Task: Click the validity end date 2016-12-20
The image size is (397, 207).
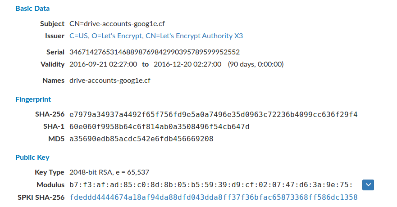Action: click(x=187, y=64)
